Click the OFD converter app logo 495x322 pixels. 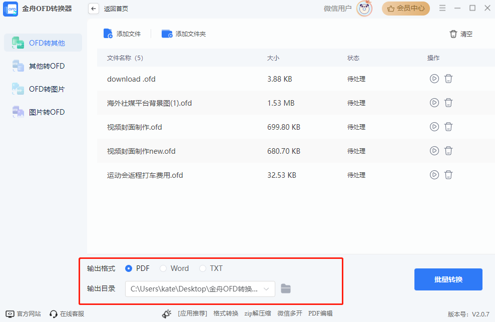point(11,9)
